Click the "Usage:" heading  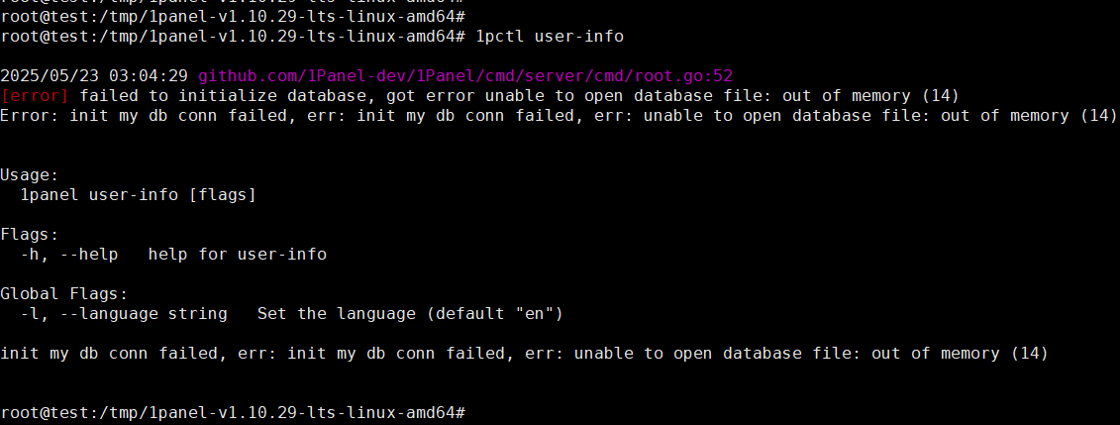point(30,175)
